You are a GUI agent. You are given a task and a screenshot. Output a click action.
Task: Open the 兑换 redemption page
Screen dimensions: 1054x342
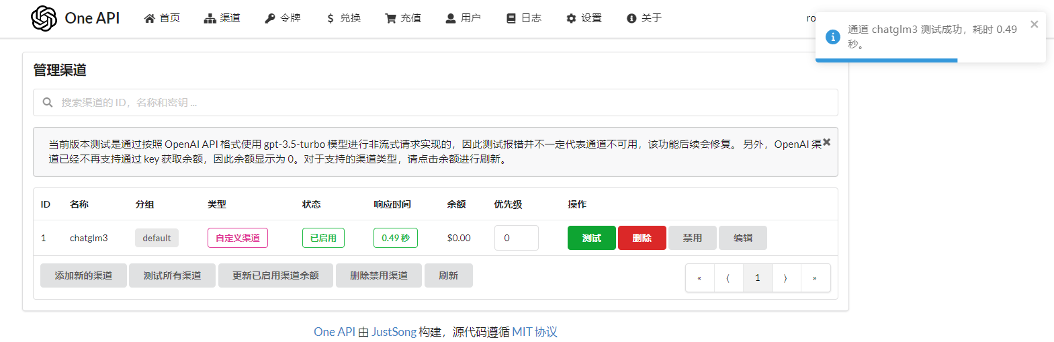343,18
